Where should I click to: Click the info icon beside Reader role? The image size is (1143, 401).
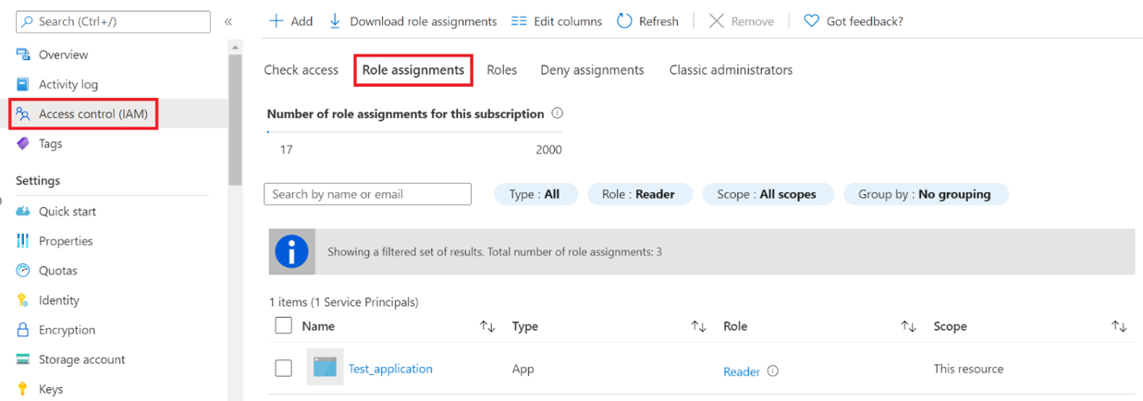click(x=773, y=371)
